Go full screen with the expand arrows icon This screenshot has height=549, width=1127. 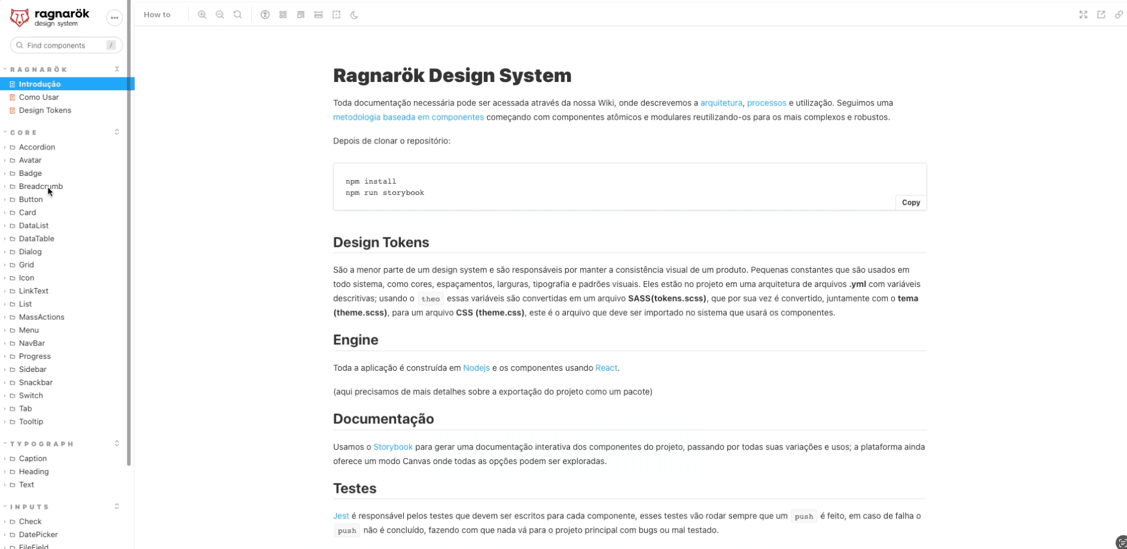pos(1083,15)
